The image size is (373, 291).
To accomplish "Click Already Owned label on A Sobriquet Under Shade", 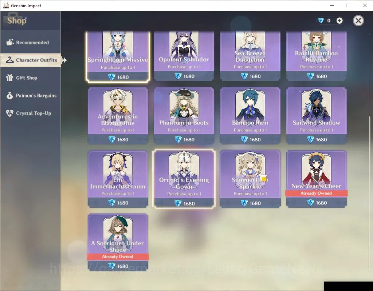I will pyautogui.click(x=118, y=256).
